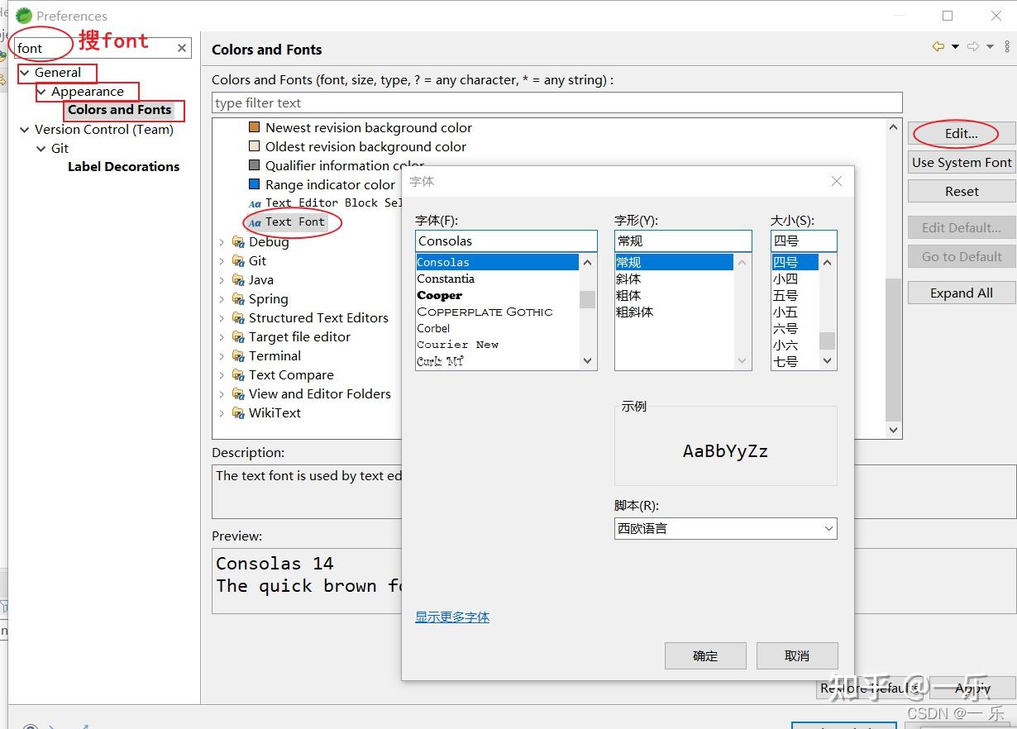Select the Text Font item
The width and height of the screenshot is (1017, 729).
(x=294, y=222)
